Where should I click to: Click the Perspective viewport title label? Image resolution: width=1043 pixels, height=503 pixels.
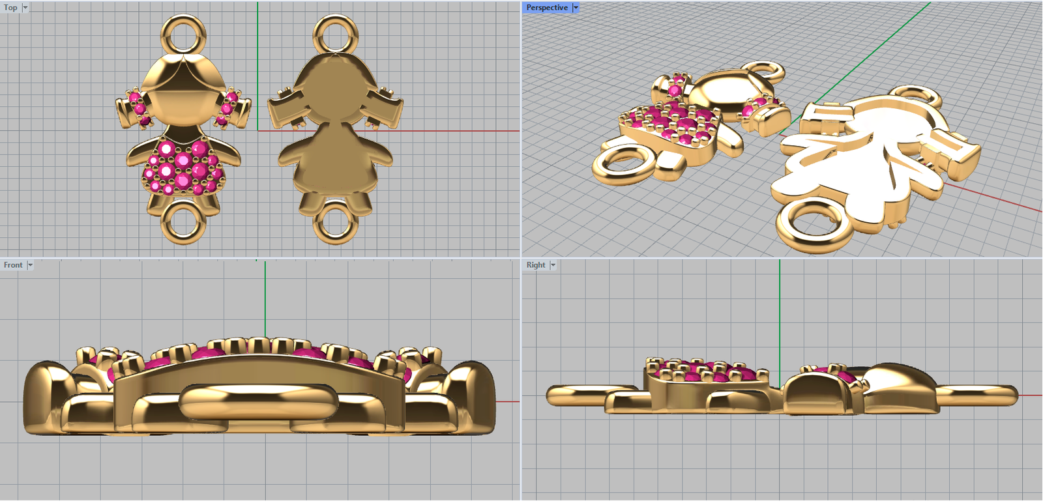pos(546,8)
